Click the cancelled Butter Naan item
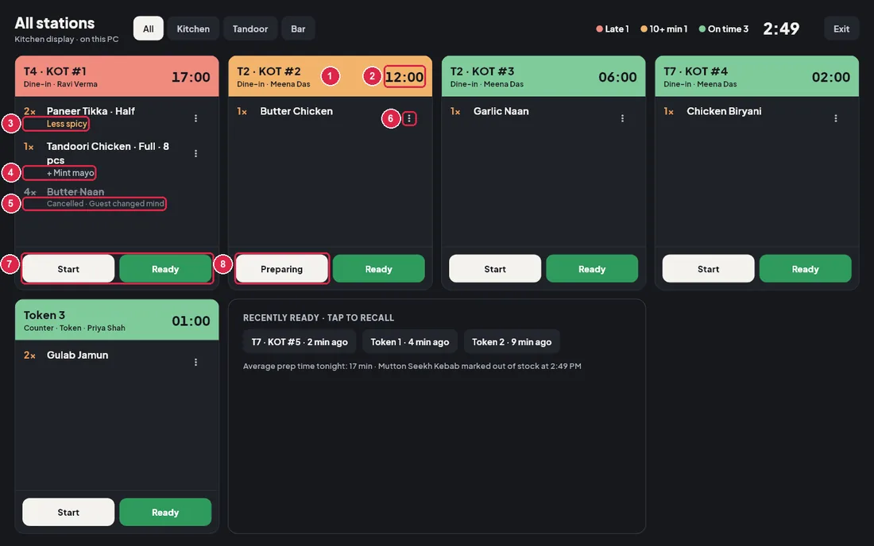This screenshot has height=546, width=874. pyautogui.click(x=75, y=192)
